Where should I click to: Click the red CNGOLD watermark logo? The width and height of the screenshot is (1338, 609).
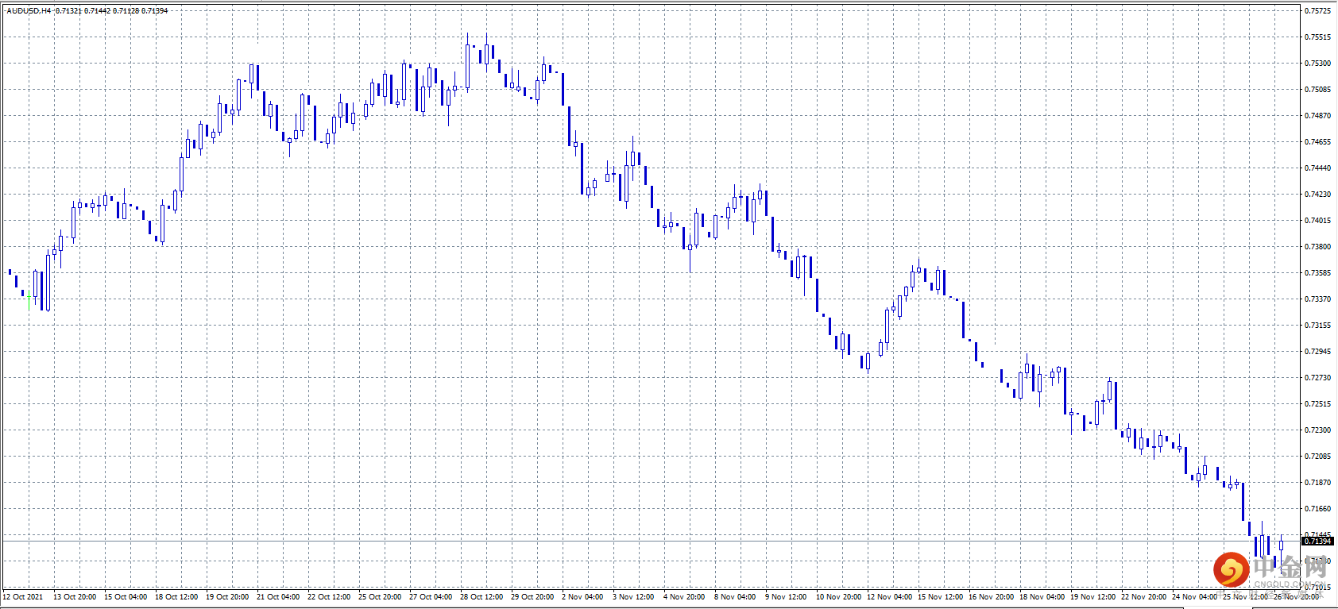tap(1231, 569)
